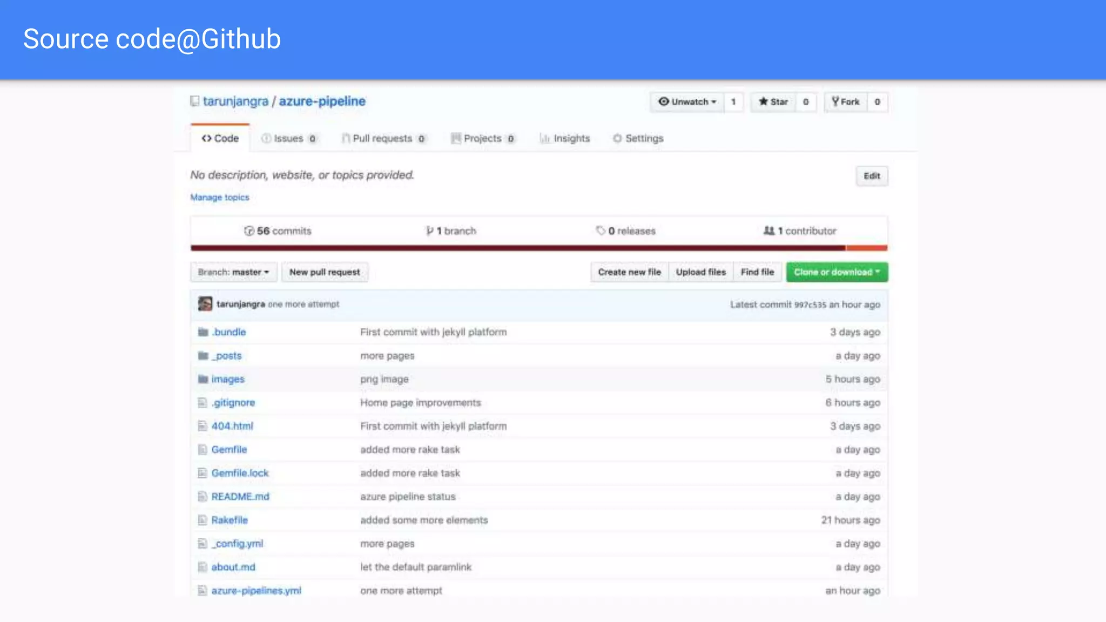1106x622 pixels.
Task: Open the Gemfile.lock file
Action: click(240, 473)
